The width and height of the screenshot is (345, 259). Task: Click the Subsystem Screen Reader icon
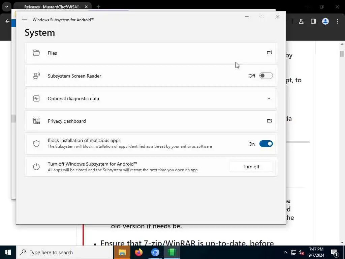36,76
